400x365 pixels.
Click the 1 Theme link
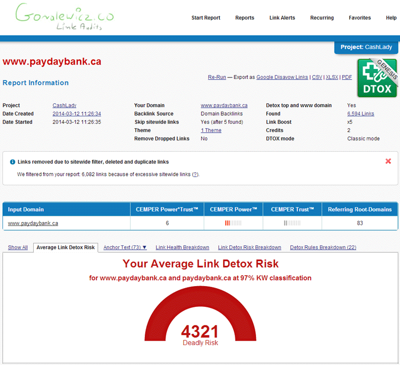[x=211, y=130]
